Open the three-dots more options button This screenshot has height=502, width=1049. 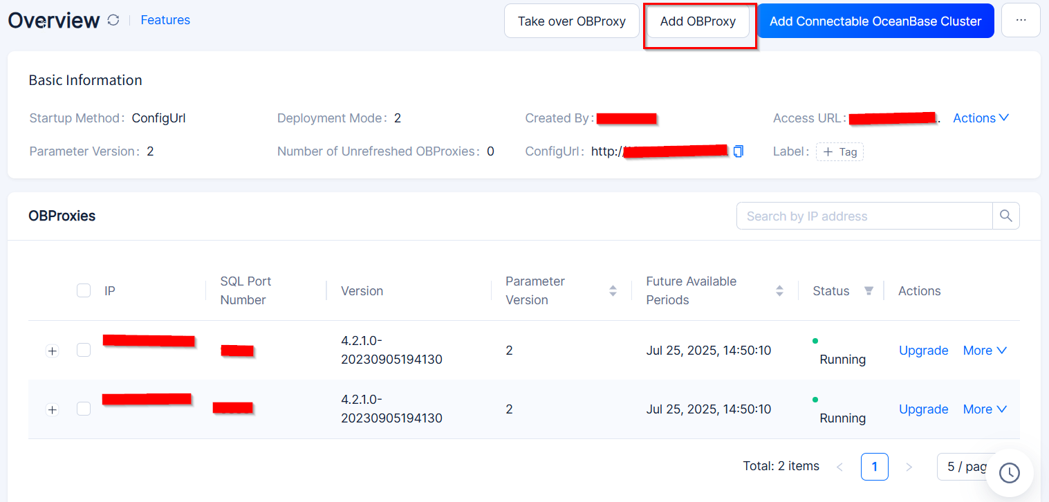tap(1021, 21)
